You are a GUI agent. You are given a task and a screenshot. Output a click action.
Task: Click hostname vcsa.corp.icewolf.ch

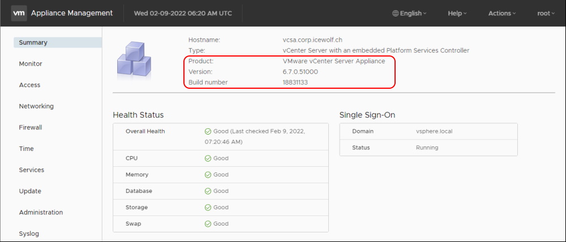click(312, 40)
